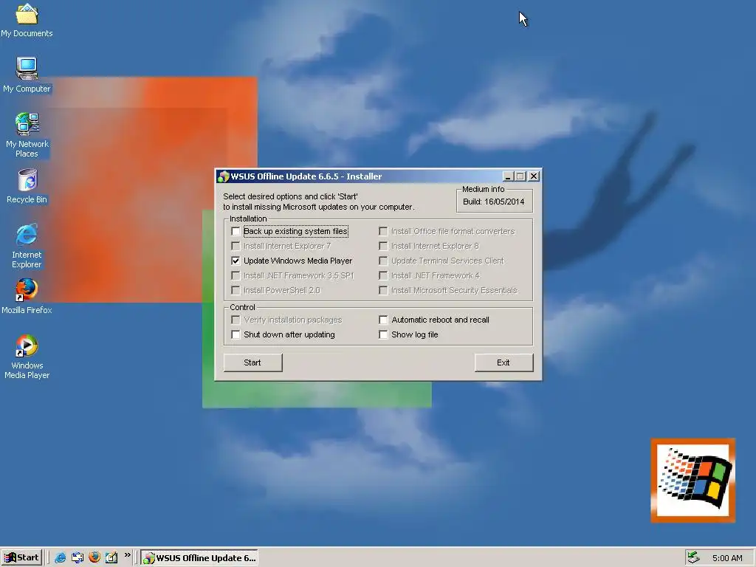Viewport: 756px width, 567px height.
Task: Click the notepad-style Quick Launch icon
Action: (x=111, y=557)
